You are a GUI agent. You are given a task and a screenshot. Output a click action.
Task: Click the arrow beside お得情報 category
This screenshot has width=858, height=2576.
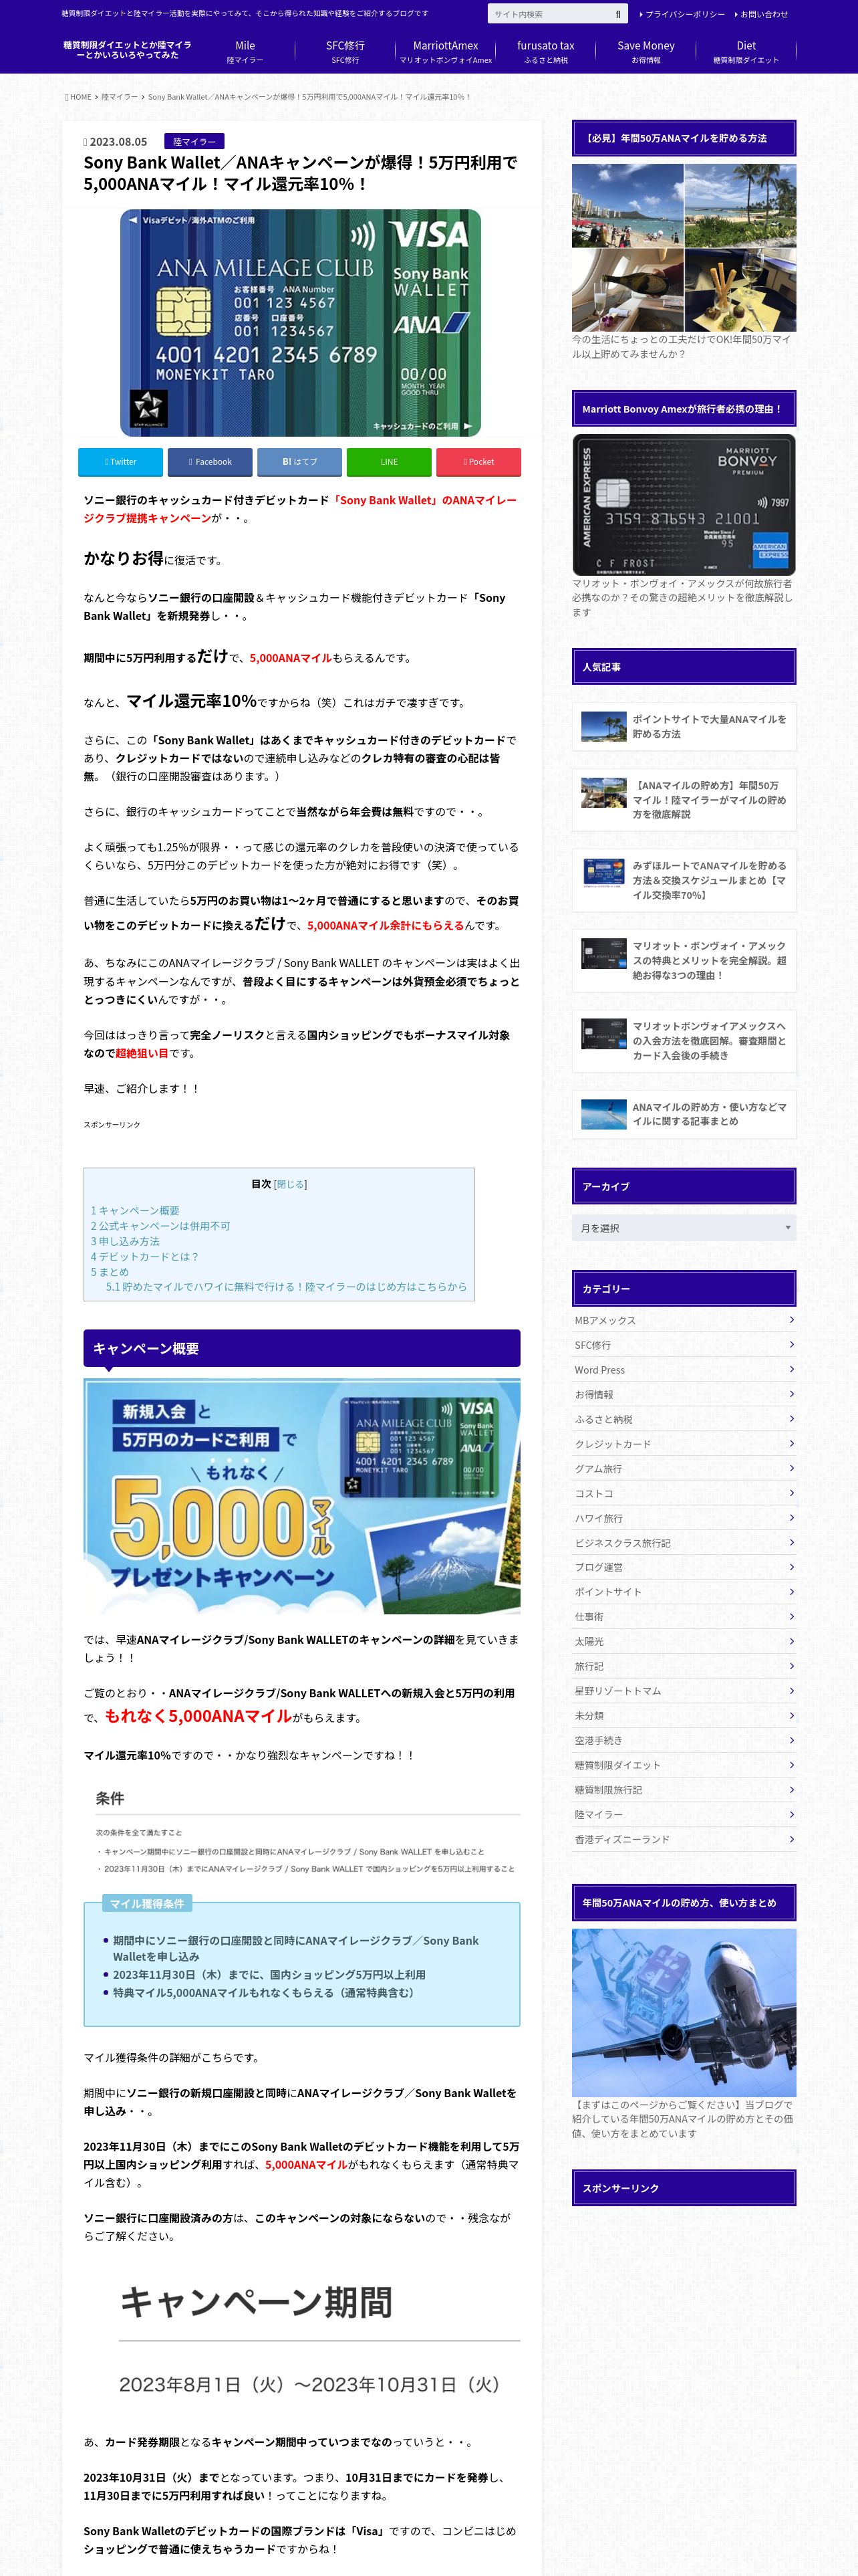pos(791,1394)
